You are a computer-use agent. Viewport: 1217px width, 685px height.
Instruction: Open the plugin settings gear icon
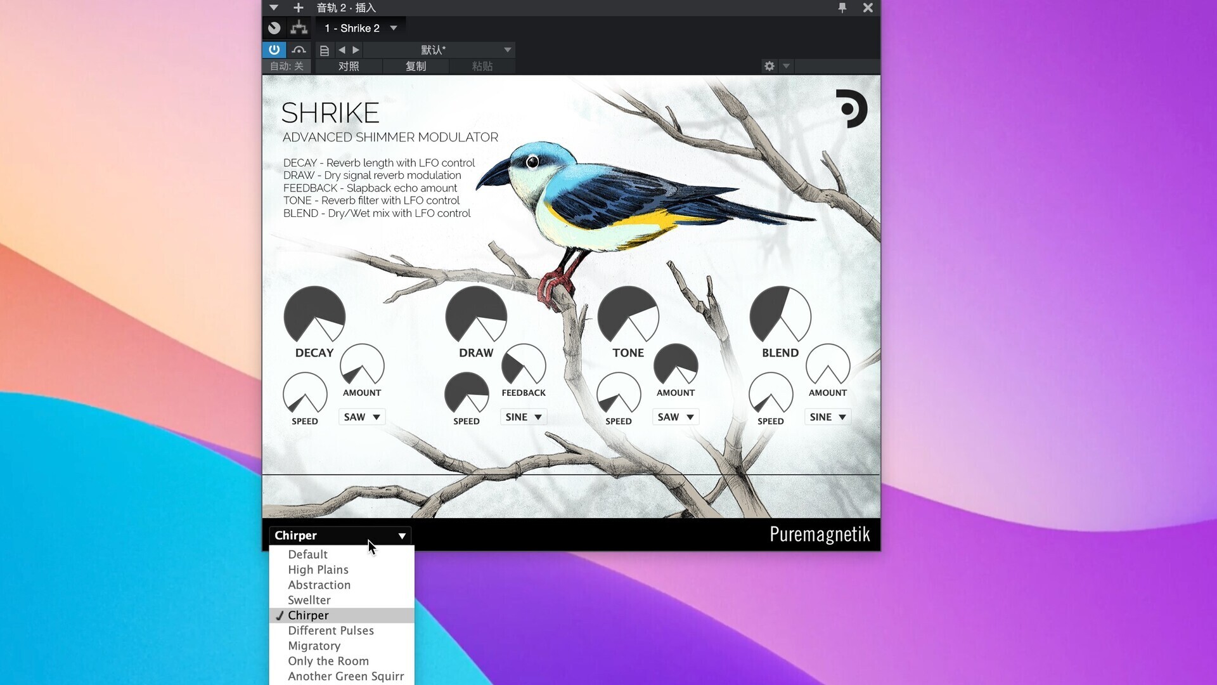(769, 66)
